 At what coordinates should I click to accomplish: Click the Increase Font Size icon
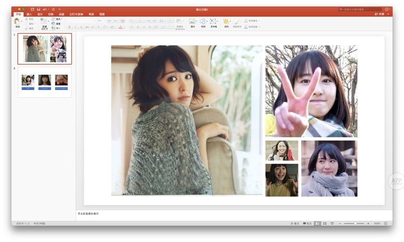pos(109,21)
